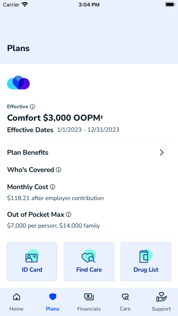Open the Support tab

[x=161, y=302]
